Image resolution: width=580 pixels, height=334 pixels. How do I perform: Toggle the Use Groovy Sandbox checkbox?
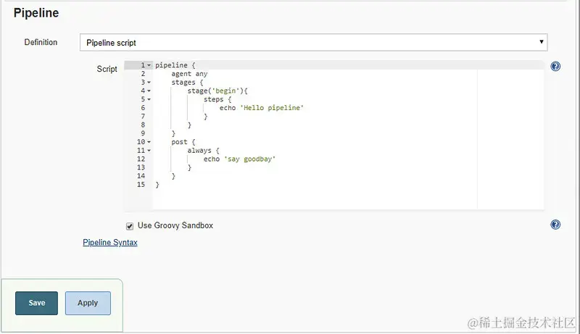click(130, 226)
